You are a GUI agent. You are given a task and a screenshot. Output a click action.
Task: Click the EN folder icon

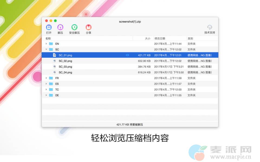(51, 44)
